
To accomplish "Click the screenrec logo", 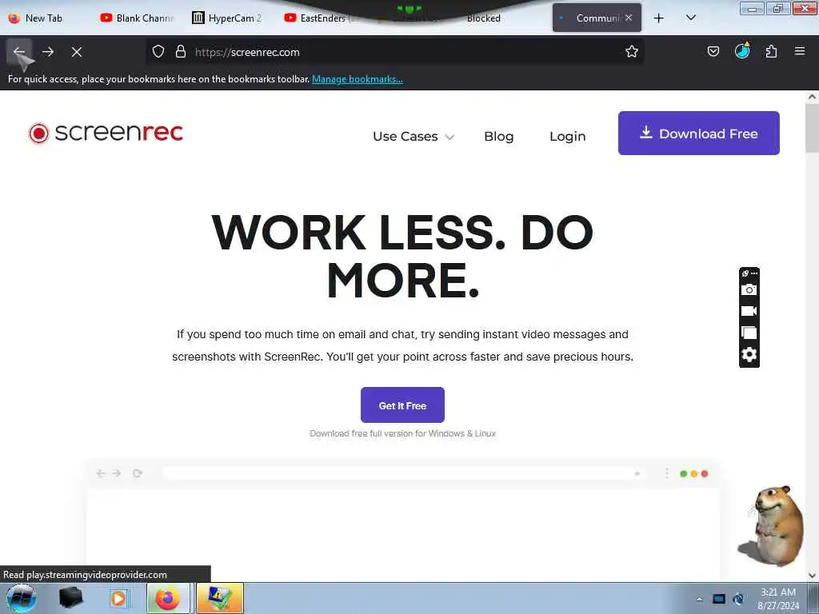I will point(106,134).
